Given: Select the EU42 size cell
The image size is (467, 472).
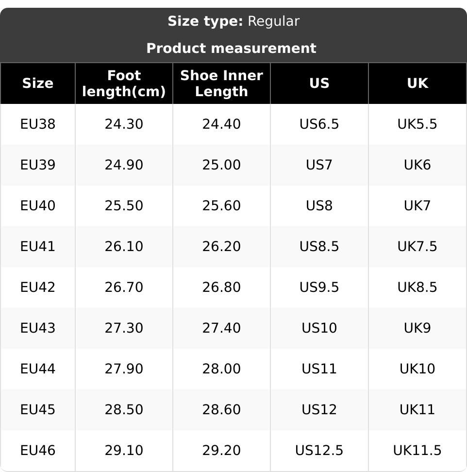Looking at the screenshot, I should coord(38,287).
